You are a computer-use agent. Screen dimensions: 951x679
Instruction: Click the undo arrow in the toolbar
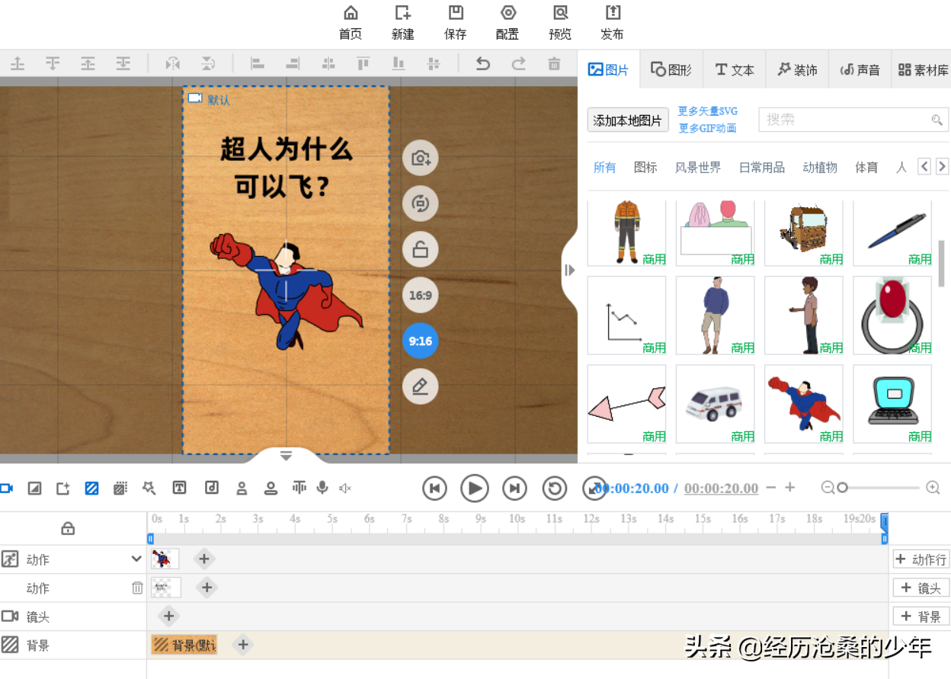click(x=482, y=64)
